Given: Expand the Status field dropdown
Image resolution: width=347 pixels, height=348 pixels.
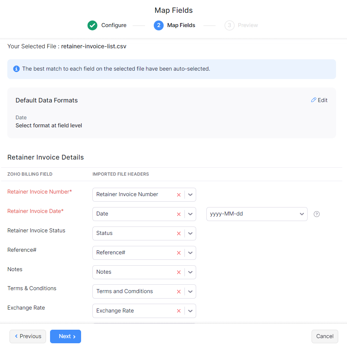Looking at the screenshot, I should click(x=190, y=233).
